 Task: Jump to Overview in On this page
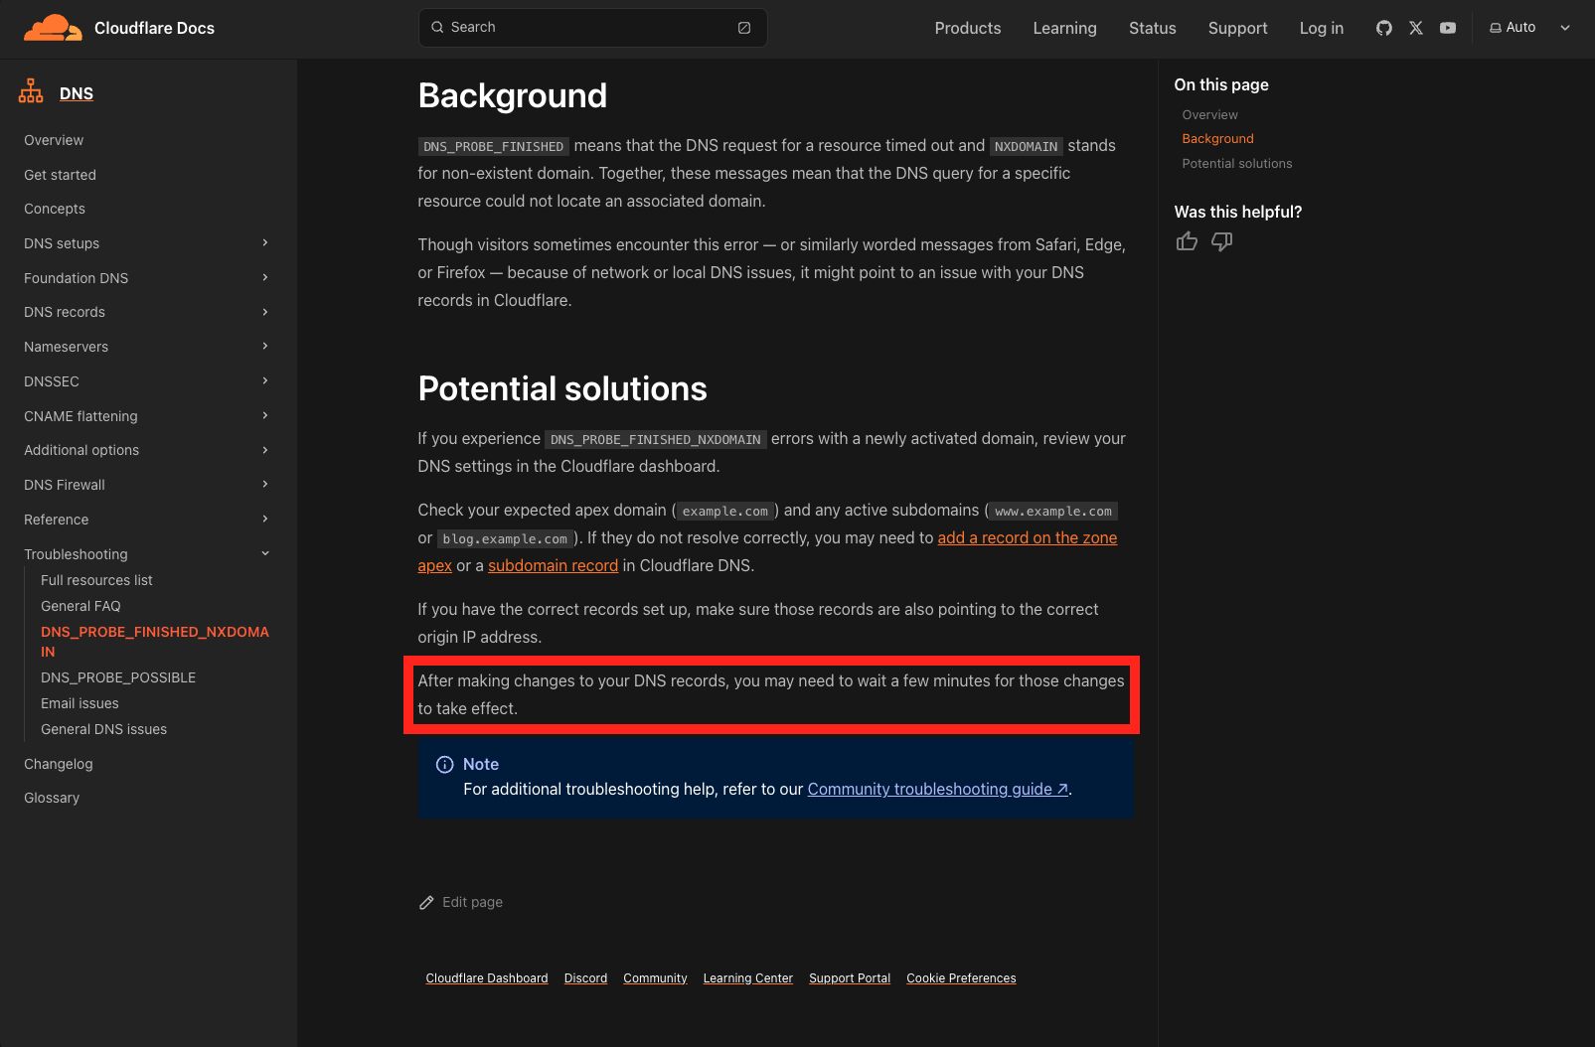coord(1209,115)
